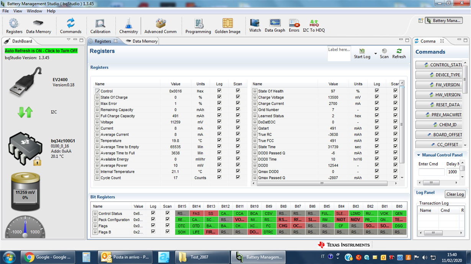Click the open perspective icon beside Battery Management
The width and height of the screenshot is (471, 264).
pos(420,21)
